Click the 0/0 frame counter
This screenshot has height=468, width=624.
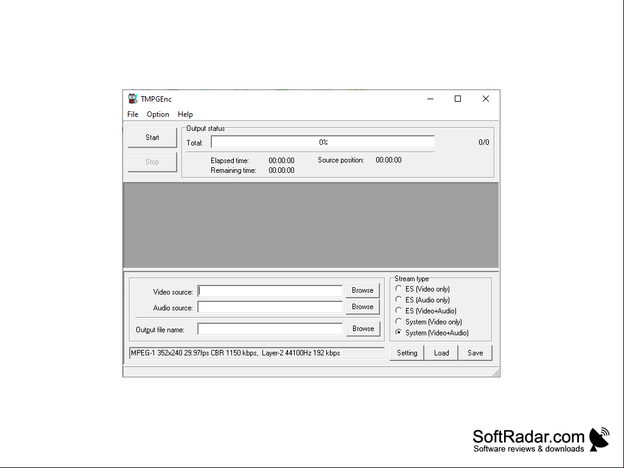click(x=483, y=142)
